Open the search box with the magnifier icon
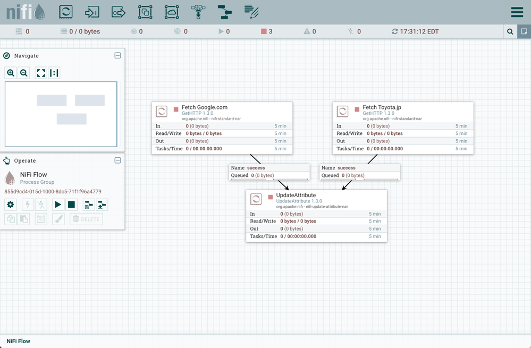Viewport: 531px width, 348px height. tap(510, 31)
